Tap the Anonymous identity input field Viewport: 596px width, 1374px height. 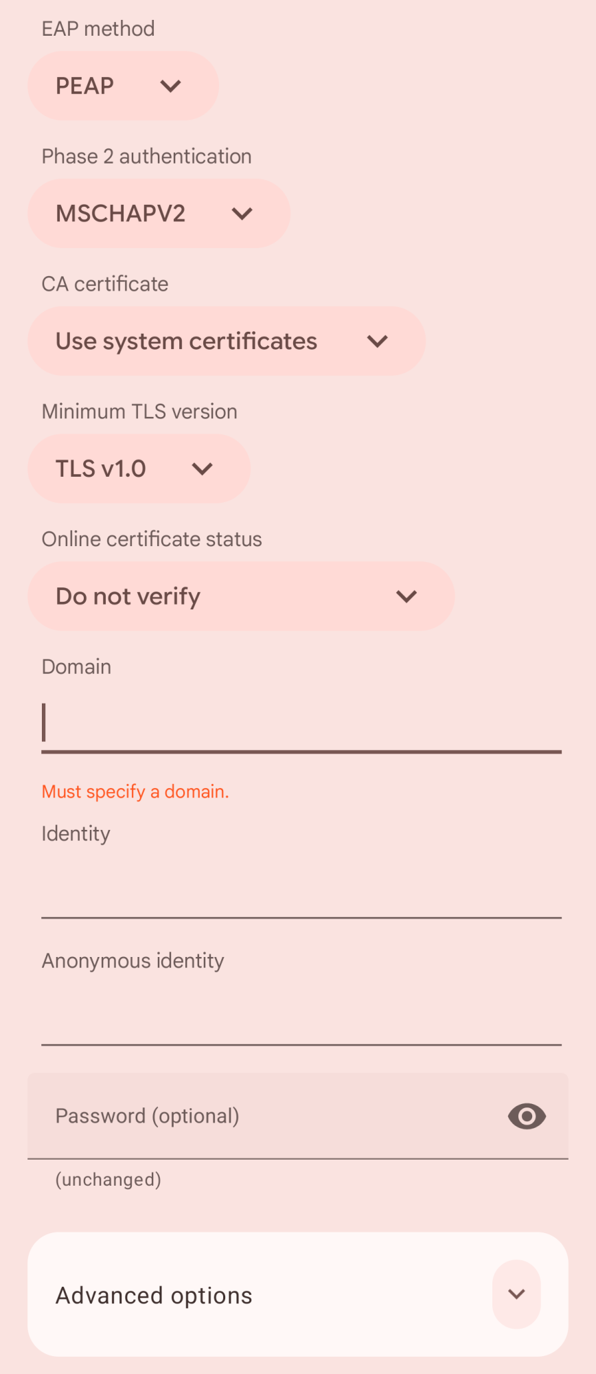coord(301,1017)
